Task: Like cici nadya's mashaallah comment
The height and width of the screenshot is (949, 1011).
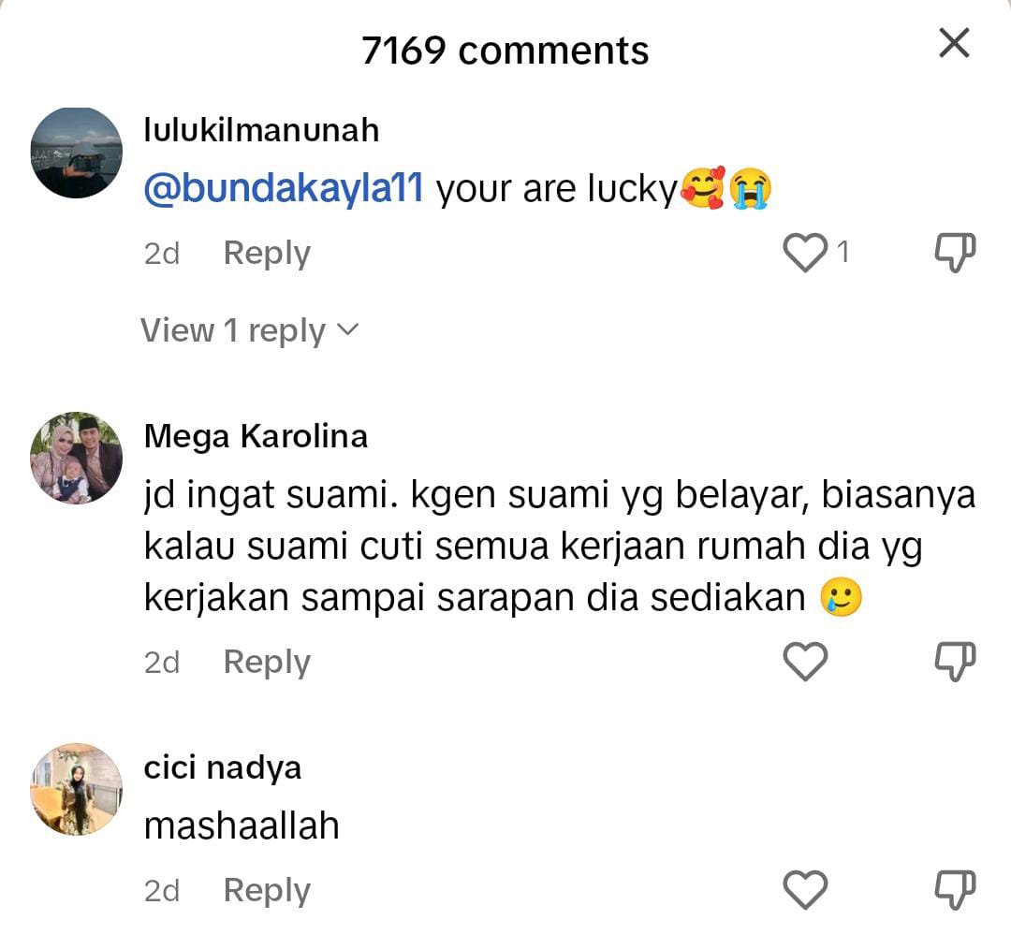Action: (805, 890)
